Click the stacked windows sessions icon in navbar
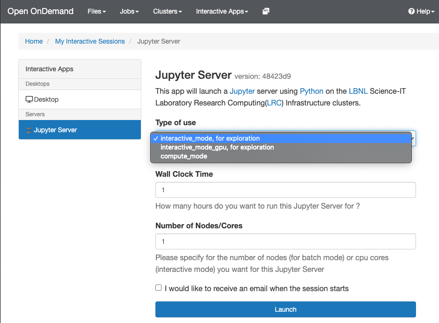 [x=266, y=11]
